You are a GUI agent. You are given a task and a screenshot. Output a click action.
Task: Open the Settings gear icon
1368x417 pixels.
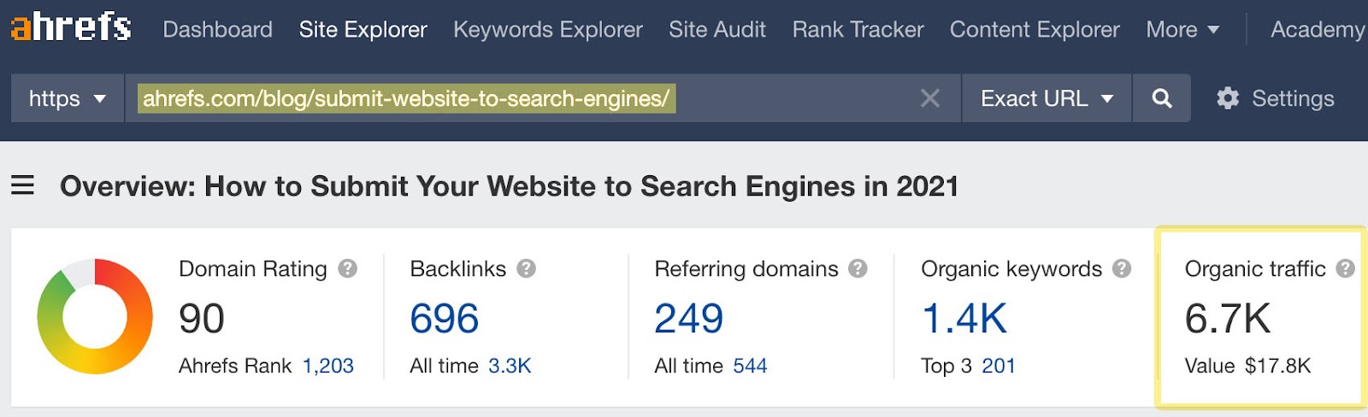pyautogui.click(x=1228, y=98)
